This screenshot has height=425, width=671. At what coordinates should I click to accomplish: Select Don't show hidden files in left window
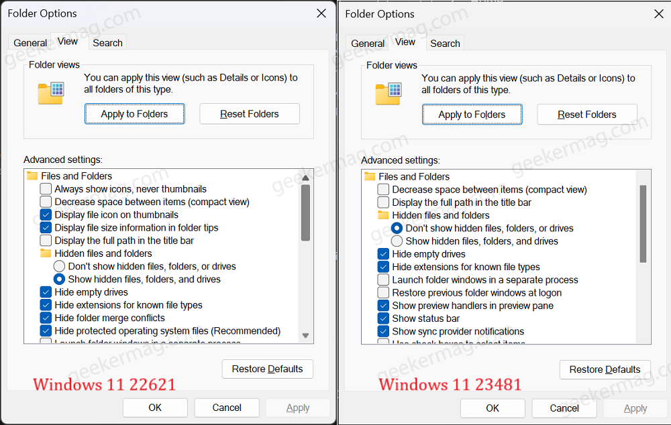[60, 266]
